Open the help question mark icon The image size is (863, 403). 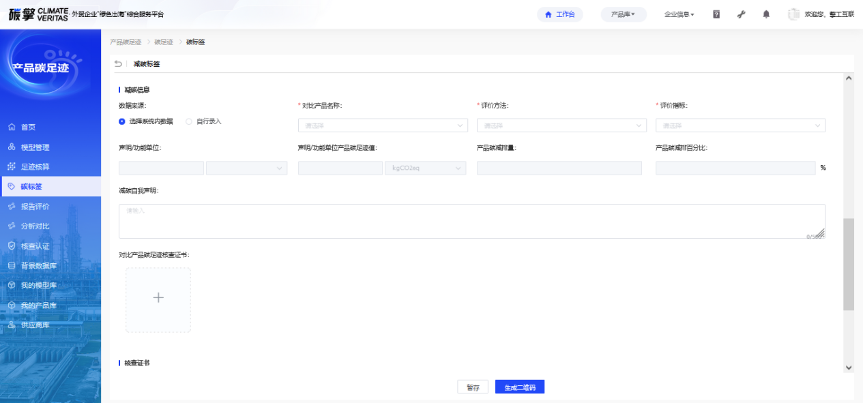(716, 14)
